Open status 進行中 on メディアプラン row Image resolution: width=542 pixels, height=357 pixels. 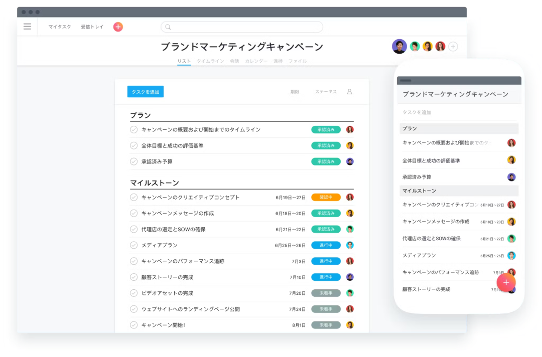coord(326,245)
